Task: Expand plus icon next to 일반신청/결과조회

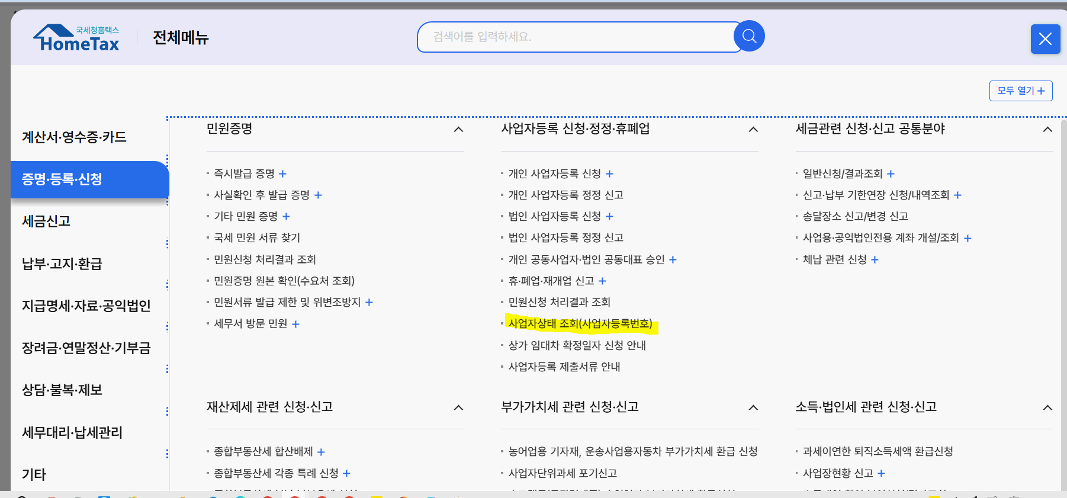Action: pyautogui.click(x=891, y=174)
